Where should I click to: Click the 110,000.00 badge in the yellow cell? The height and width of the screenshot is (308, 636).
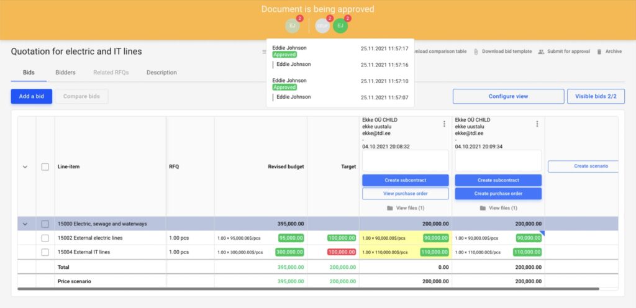[434, 252]
